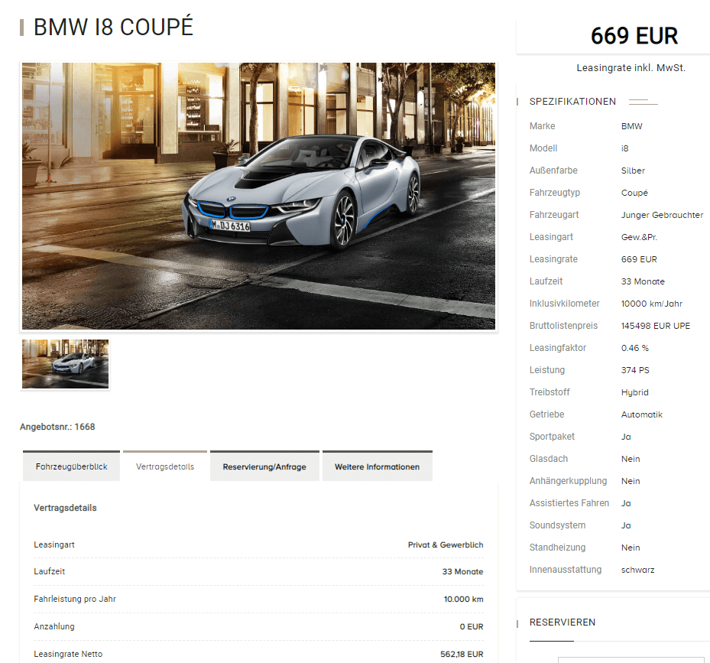Select the Leasingfaktor value "0.46 %"
Image resolution: width=710 pixels, height=663 pixels.
[635, 348]
